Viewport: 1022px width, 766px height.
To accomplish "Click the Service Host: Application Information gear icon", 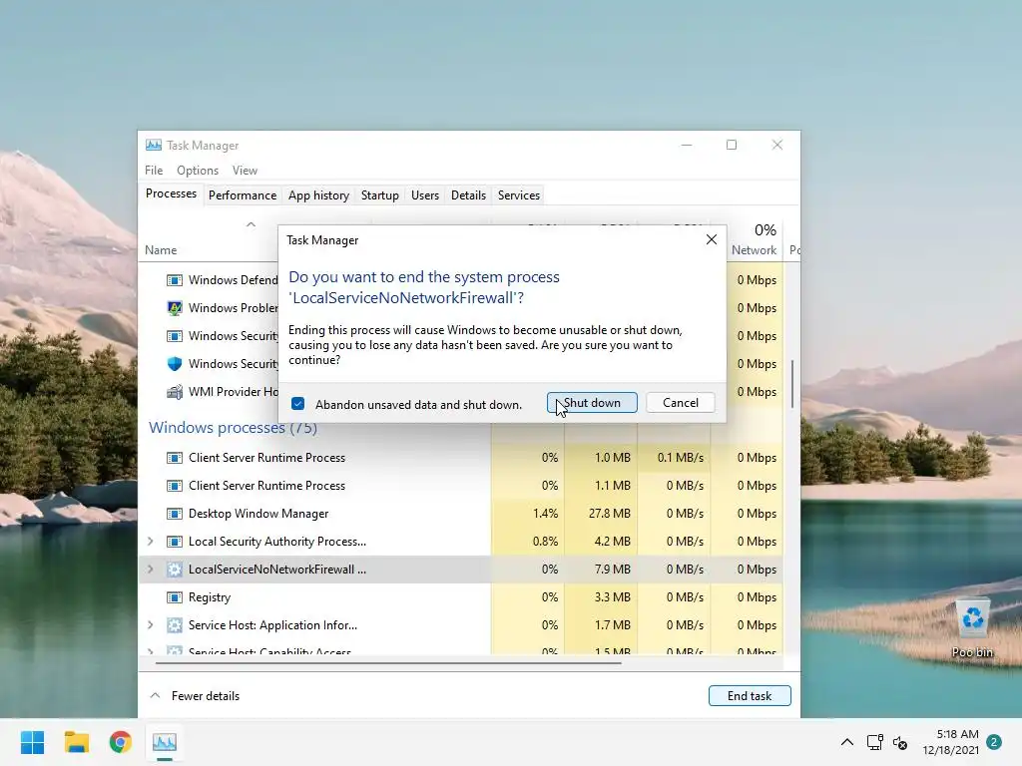I will tap(174, 625).
